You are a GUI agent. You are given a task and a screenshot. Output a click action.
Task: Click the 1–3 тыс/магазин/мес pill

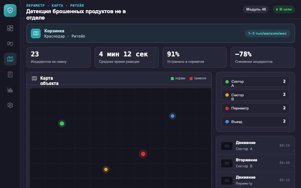[x=268, y=33]
